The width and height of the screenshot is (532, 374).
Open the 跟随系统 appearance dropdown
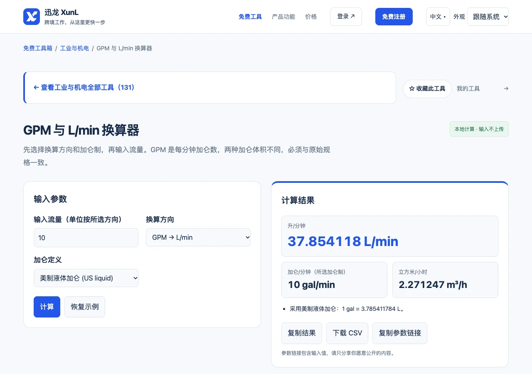click(488, 17)
